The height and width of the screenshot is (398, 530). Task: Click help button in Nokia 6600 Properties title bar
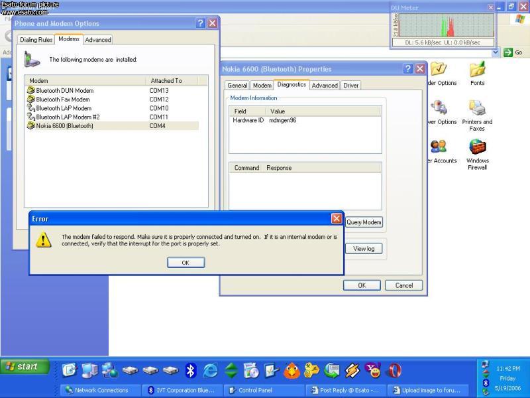408,69
